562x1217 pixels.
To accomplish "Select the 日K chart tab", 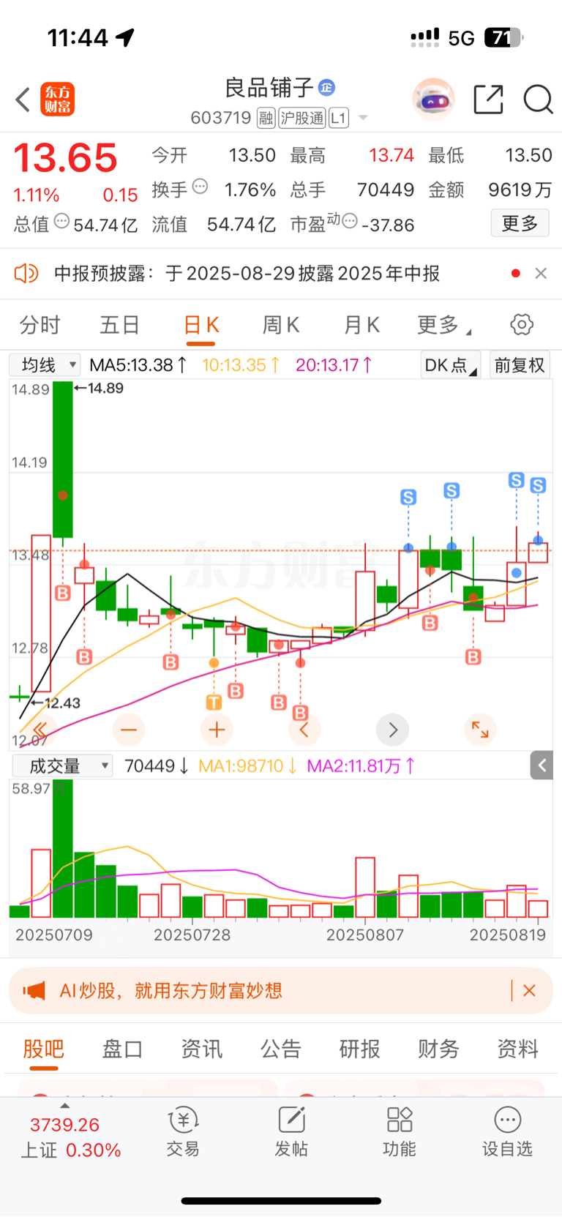I will (x=201, y=325).
